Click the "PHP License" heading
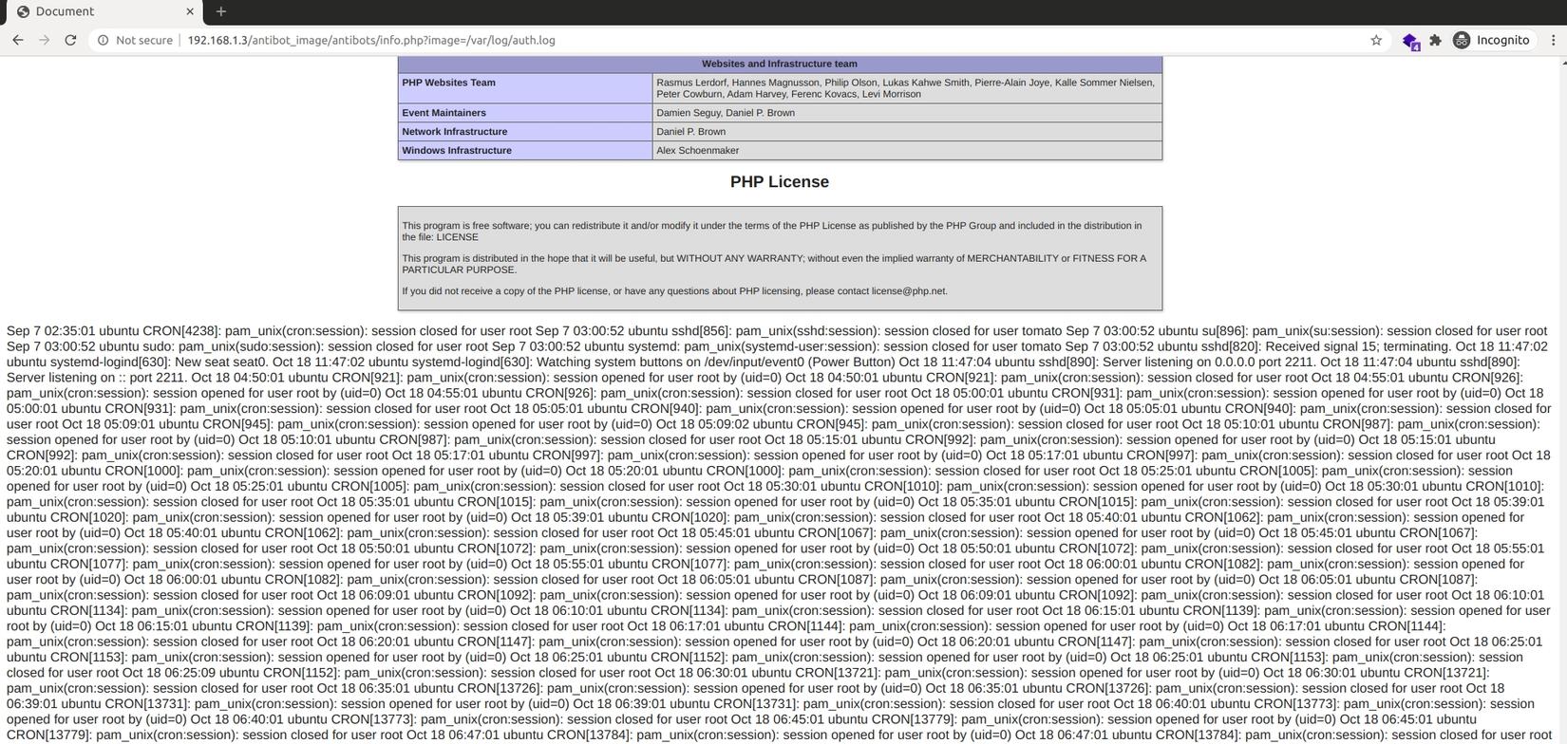Screen dimensions: 1567x744 (x=780, y=181)
